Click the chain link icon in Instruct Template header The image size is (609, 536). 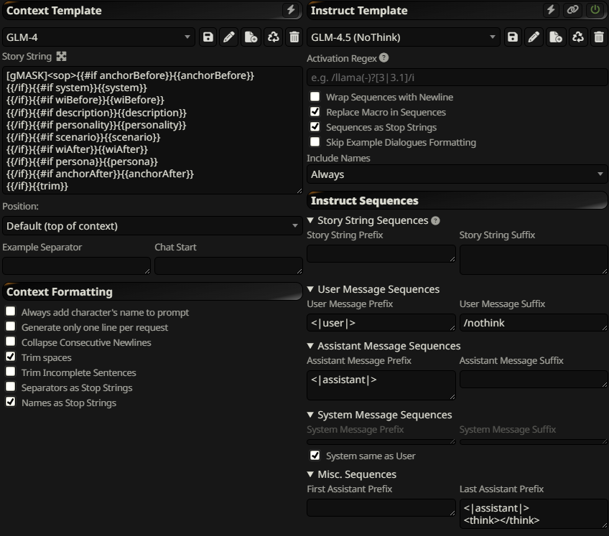pyautogui.click(x=572, y=10)
